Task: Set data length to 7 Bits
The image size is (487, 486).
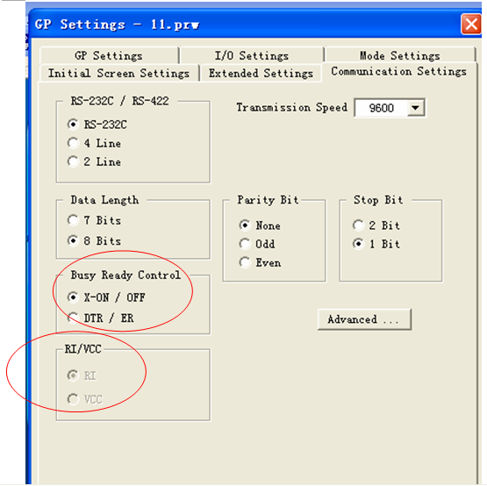Action: pyautogui.click(x=94, y=220)
